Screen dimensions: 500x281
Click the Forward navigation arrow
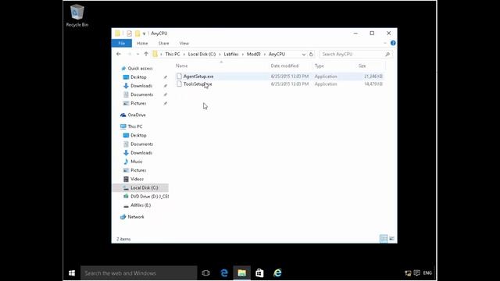pos(130,54)
